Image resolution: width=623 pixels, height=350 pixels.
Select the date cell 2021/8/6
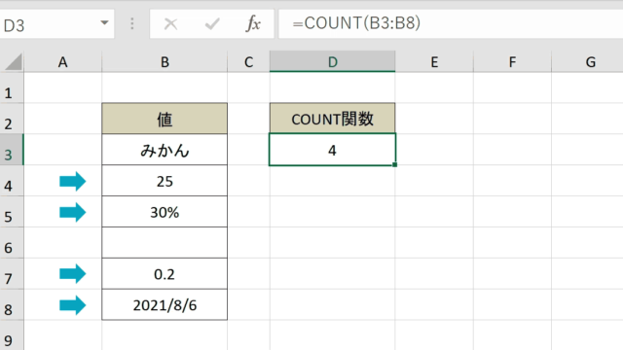pyautogui.click(x=165, y=304)
